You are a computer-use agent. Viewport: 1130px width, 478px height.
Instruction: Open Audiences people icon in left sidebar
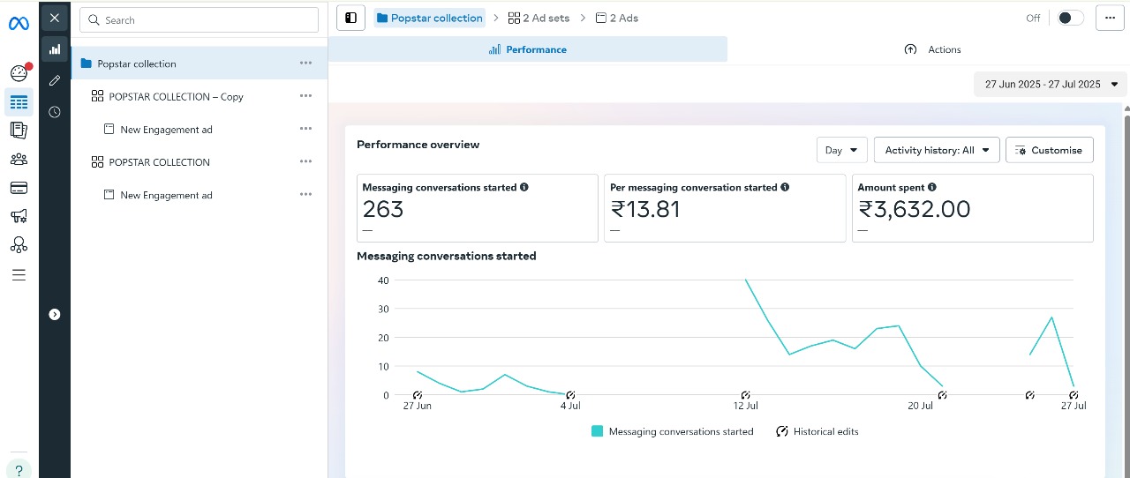click(19, 160)
